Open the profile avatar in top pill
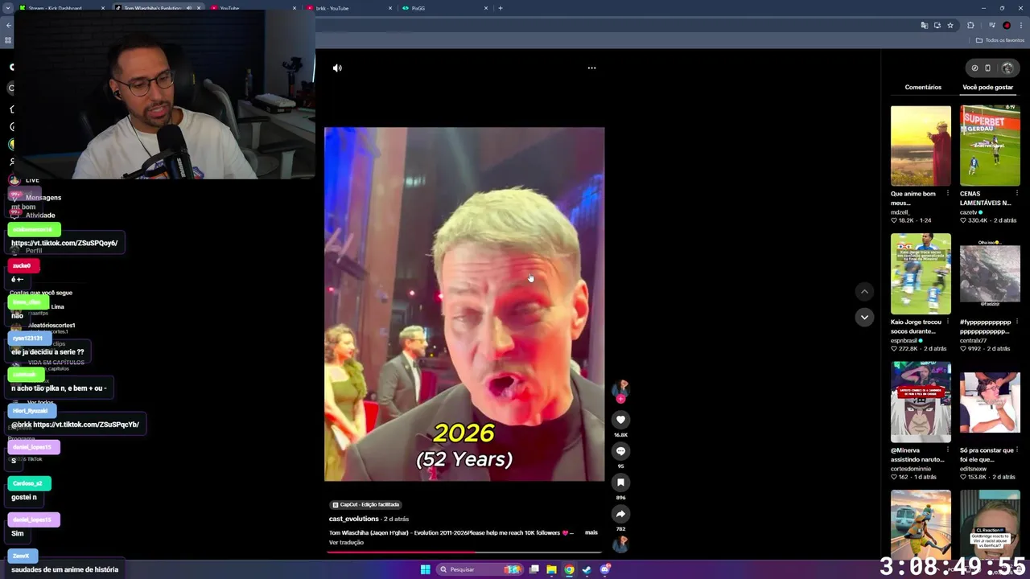1030x579 pixels. tap(1007, 68)
